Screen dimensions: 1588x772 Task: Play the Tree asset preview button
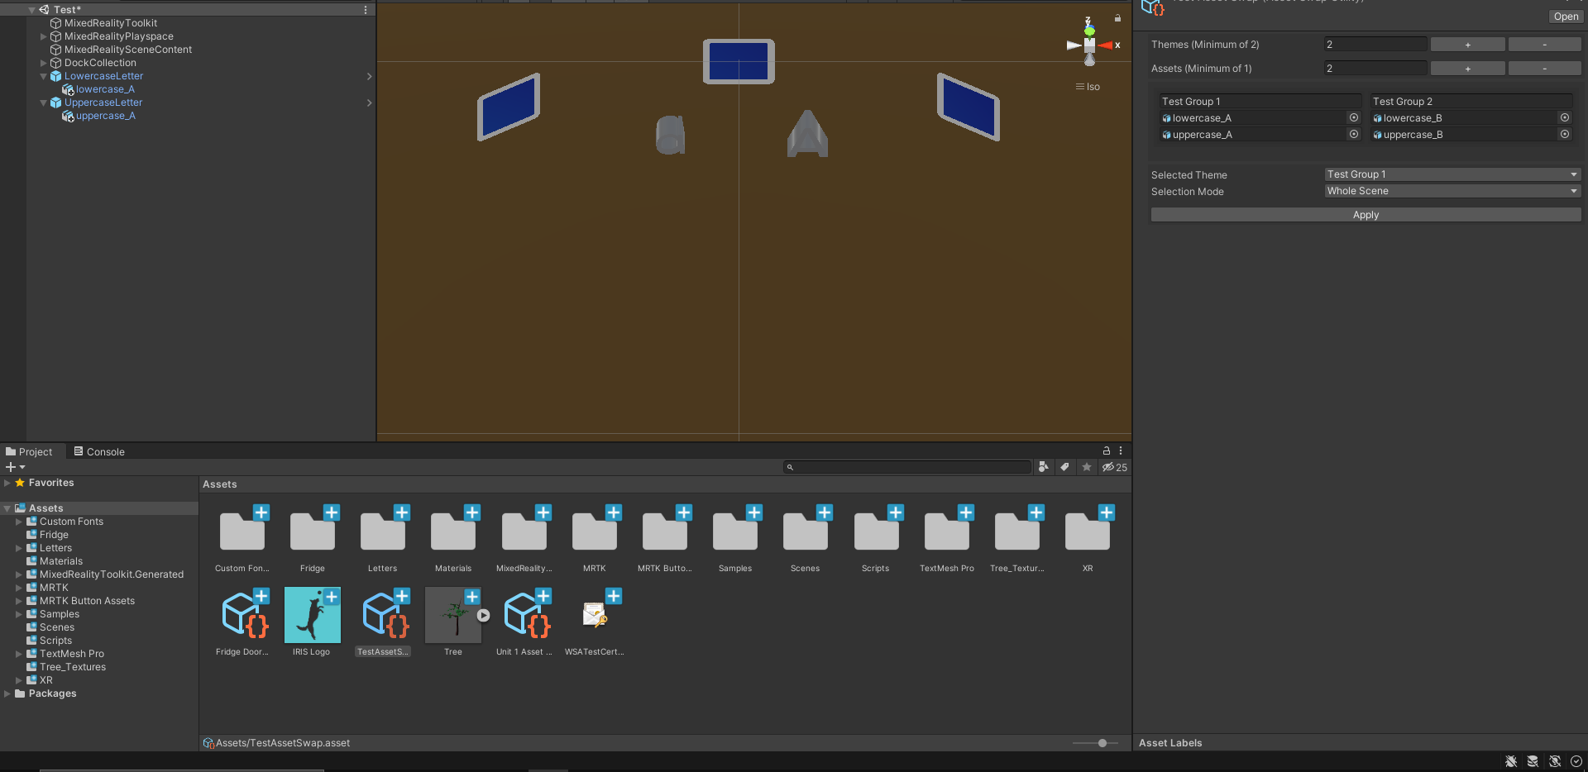pyautogui.click(x=484, y=615)
